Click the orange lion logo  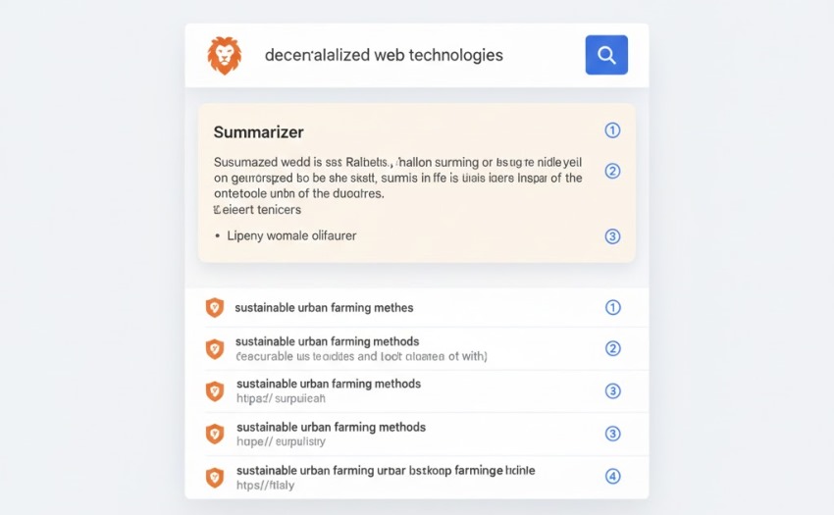224,55
